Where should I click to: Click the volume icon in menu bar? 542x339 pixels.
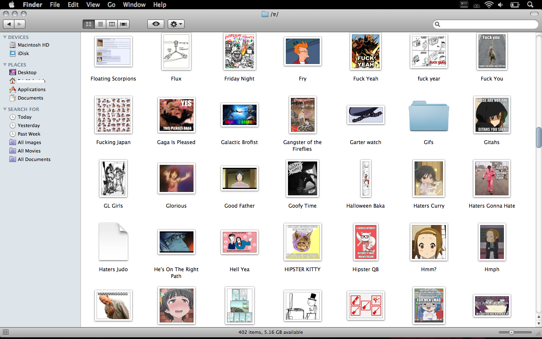pos(501,5)
